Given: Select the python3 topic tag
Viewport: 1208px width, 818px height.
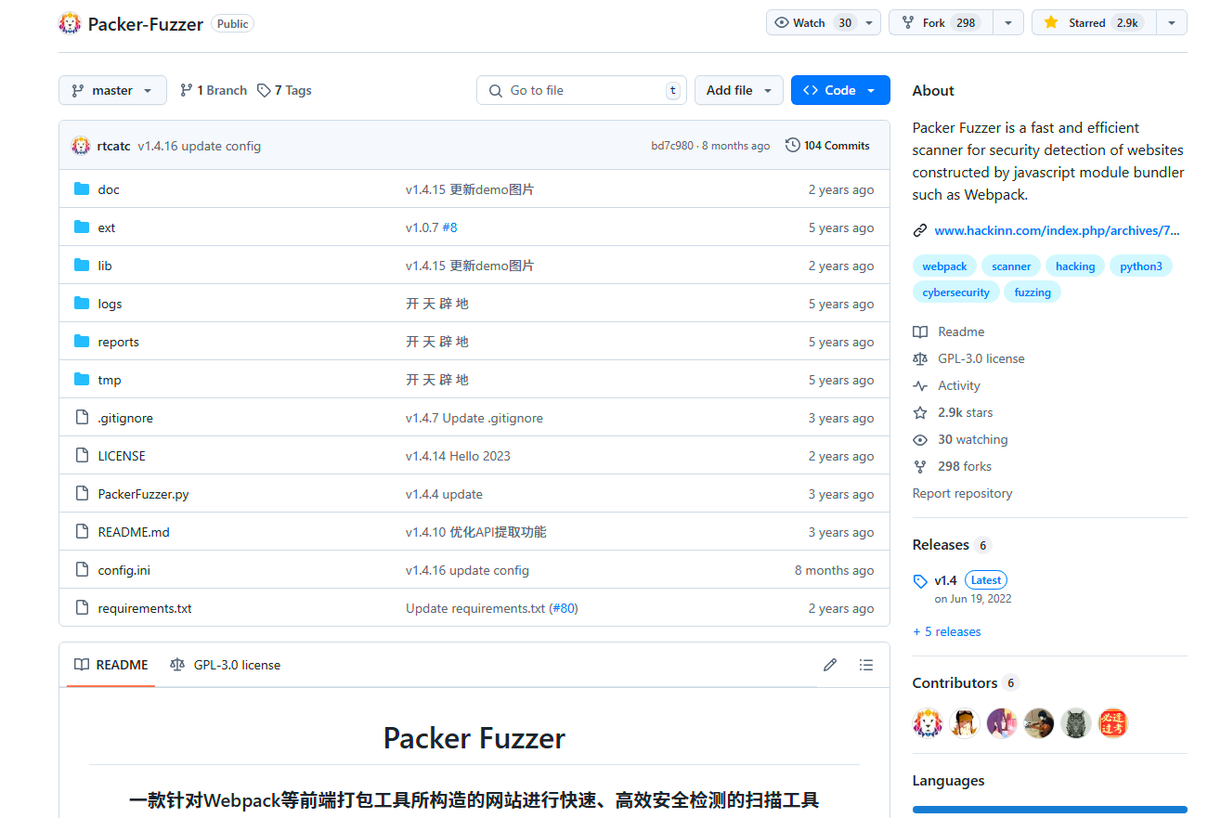Looking at the screenshot, I should tap(1141, 266).
